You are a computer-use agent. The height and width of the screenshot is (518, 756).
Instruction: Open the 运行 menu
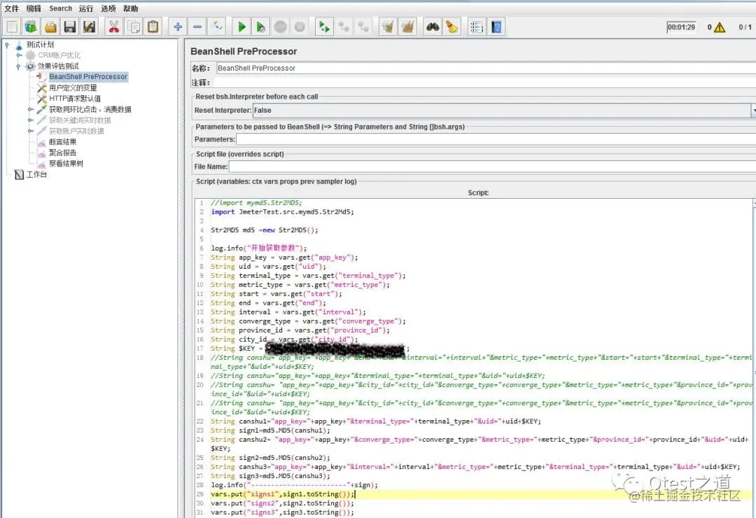click(x=86, y=8)
